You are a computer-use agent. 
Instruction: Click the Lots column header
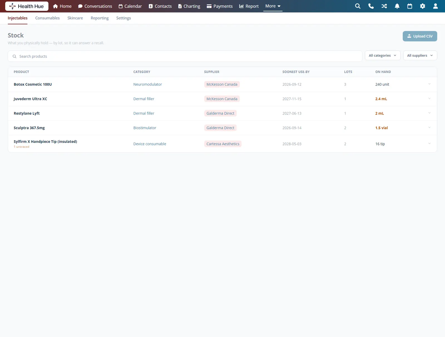(348, 72)
